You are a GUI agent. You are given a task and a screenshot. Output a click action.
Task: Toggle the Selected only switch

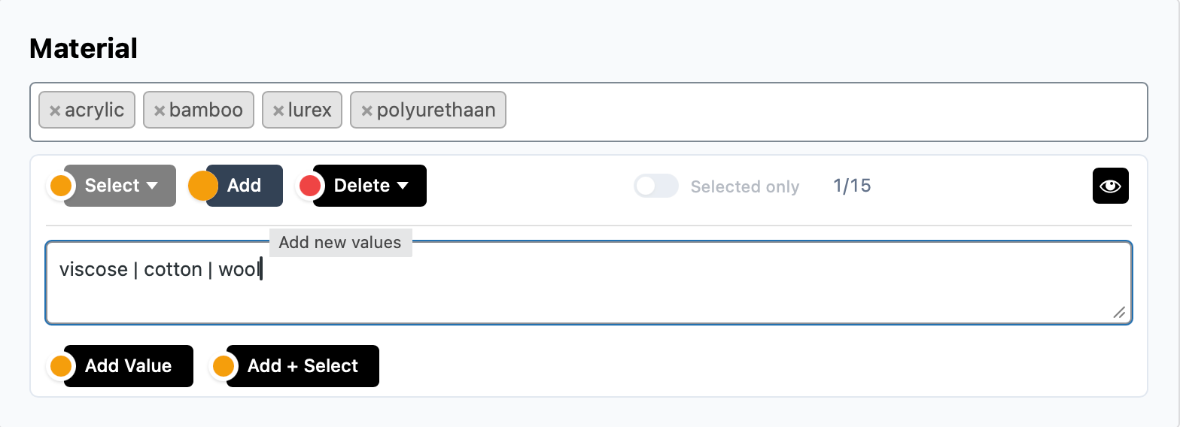(655, 186)
